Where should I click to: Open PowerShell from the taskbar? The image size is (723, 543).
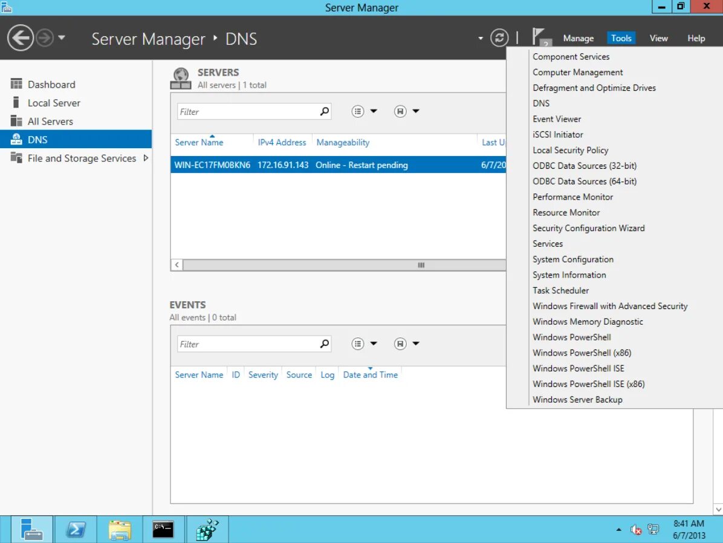coord(75,529)
